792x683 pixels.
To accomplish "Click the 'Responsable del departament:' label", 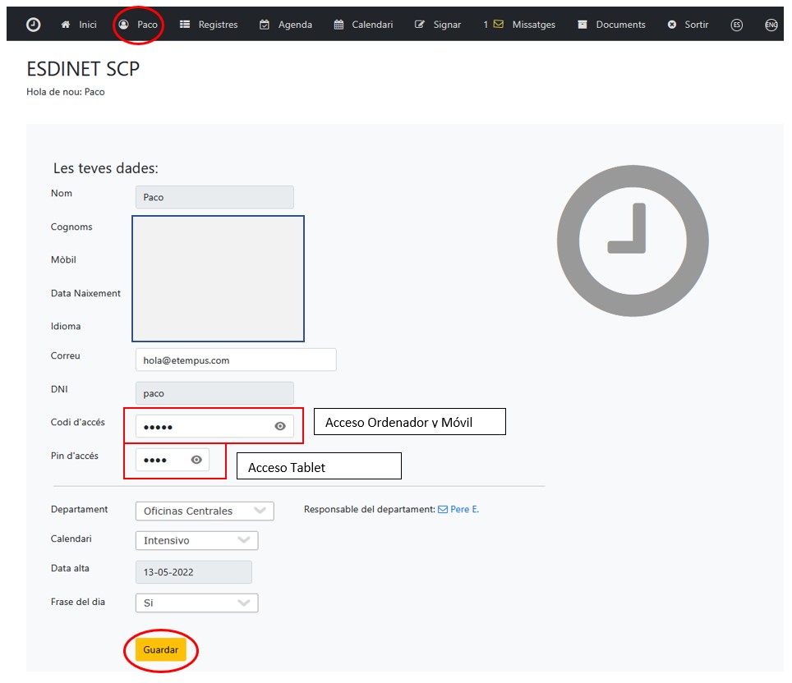I will pos(369,509).
